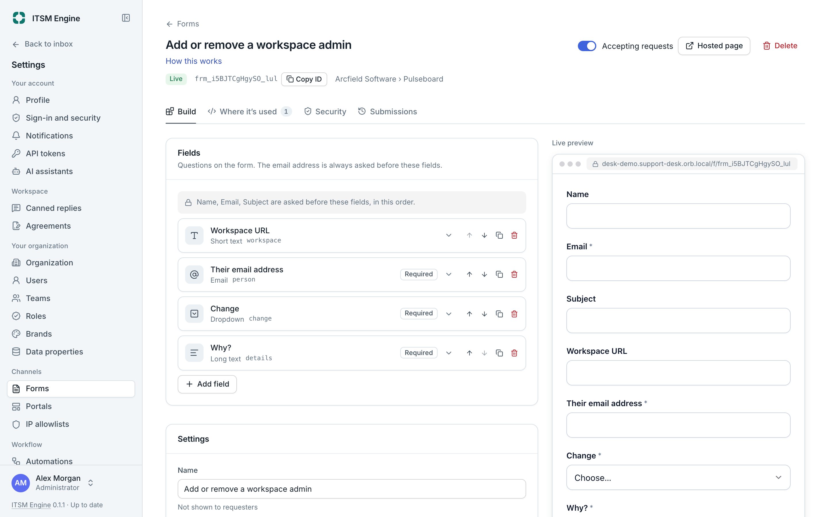
Task: Open the Security tab
Action: point(325,111)
